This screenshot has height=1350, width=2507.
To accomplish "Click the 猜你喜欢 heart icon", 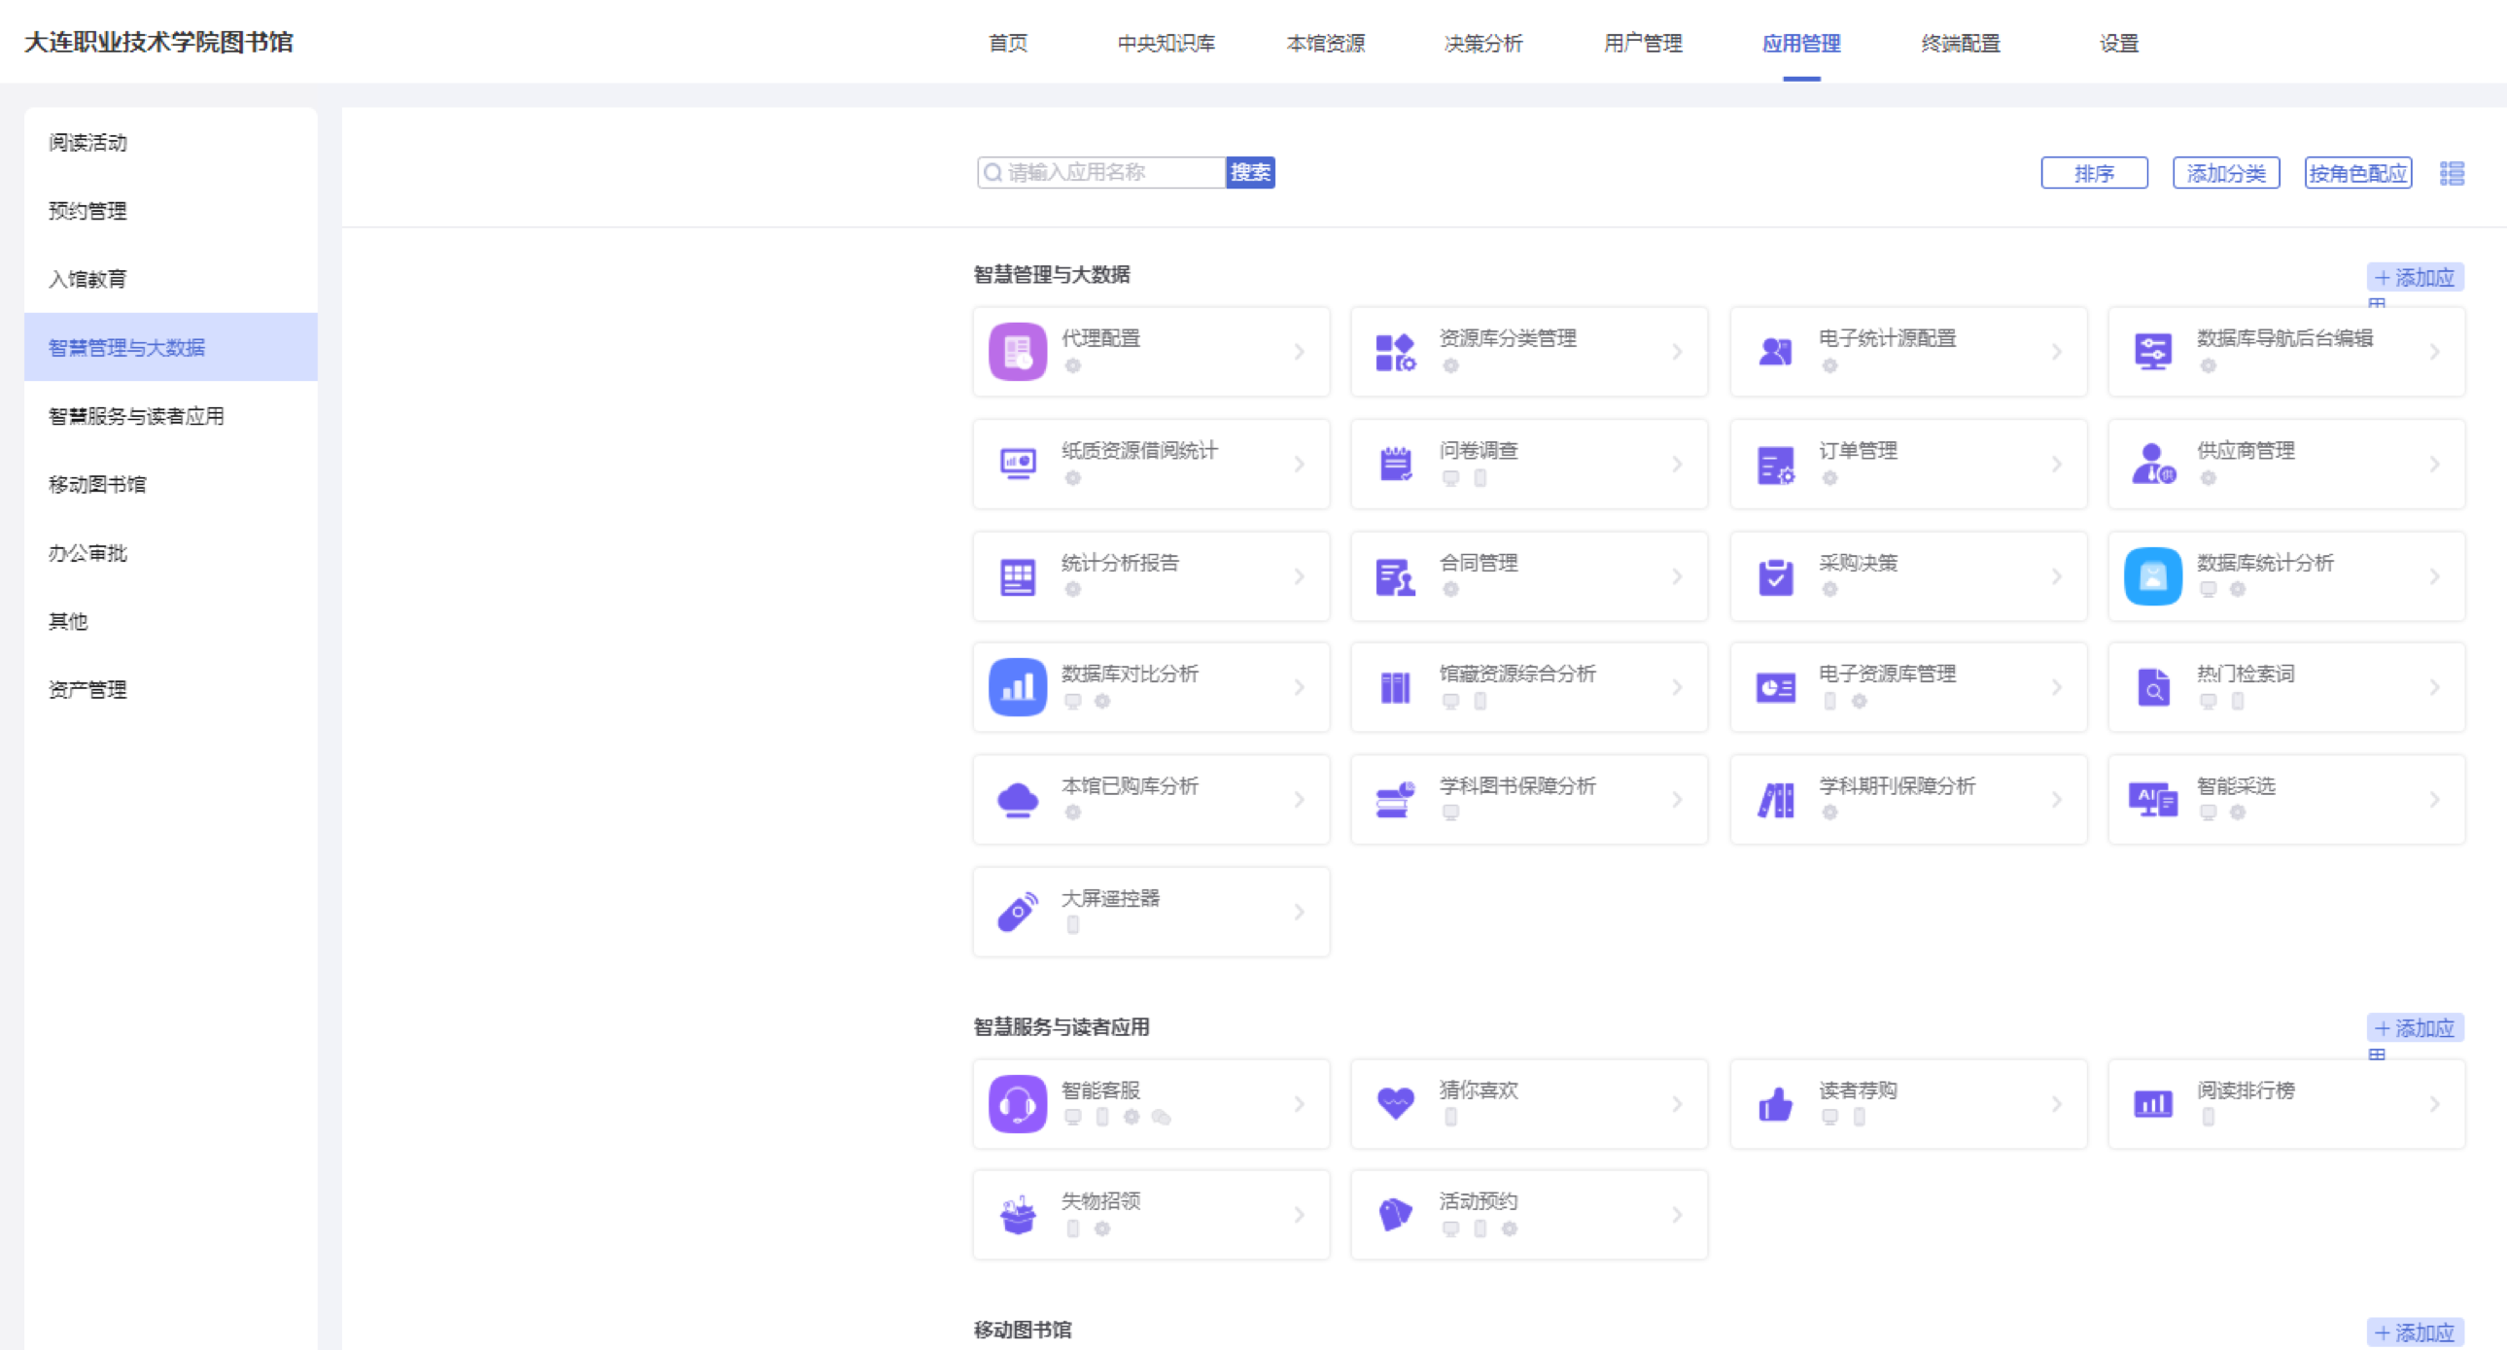I will coord(1395,1104).
